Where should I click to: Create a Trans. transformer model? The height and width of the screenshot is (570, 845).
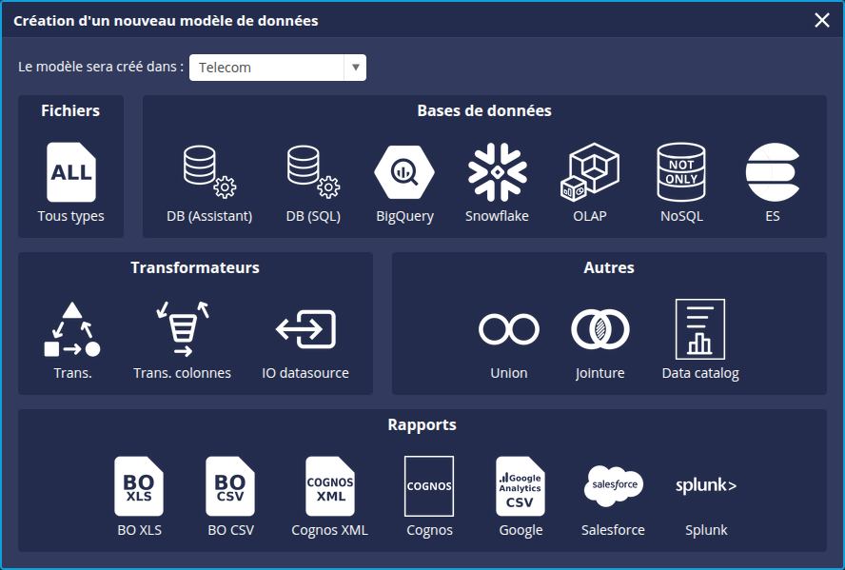coord(72,330)
